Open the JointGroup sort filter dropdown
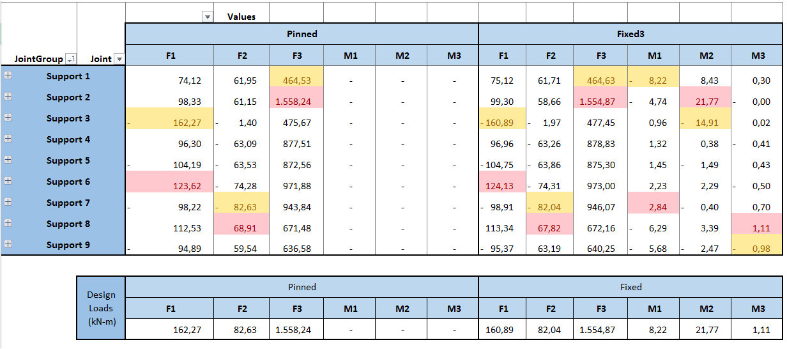787x349 pixels. (70, 59)
